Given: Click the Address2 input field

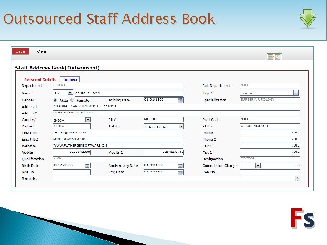Looking at the screenshot, I should (176, 113).
